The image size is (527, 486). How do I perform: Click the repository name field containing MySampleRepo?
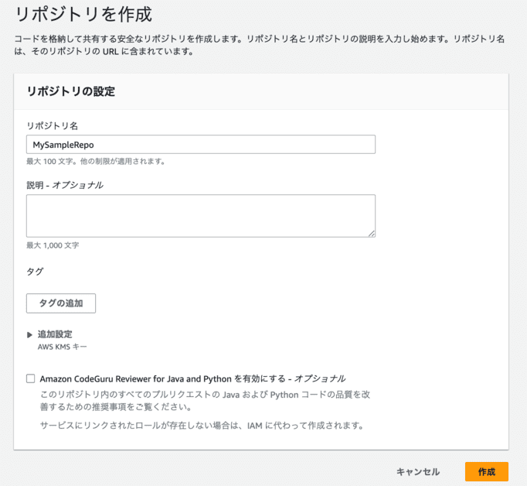[200, 145]
